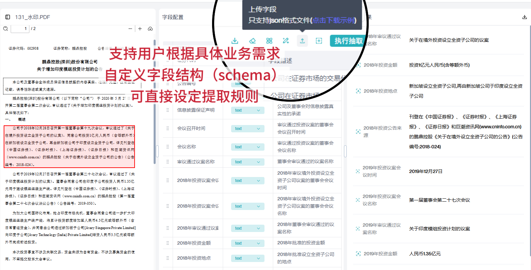The width and height of the screenshot is (531, 270).
Task: Click result value 投资1亿元人民币(含等额外币)
Action: [439, 65]
